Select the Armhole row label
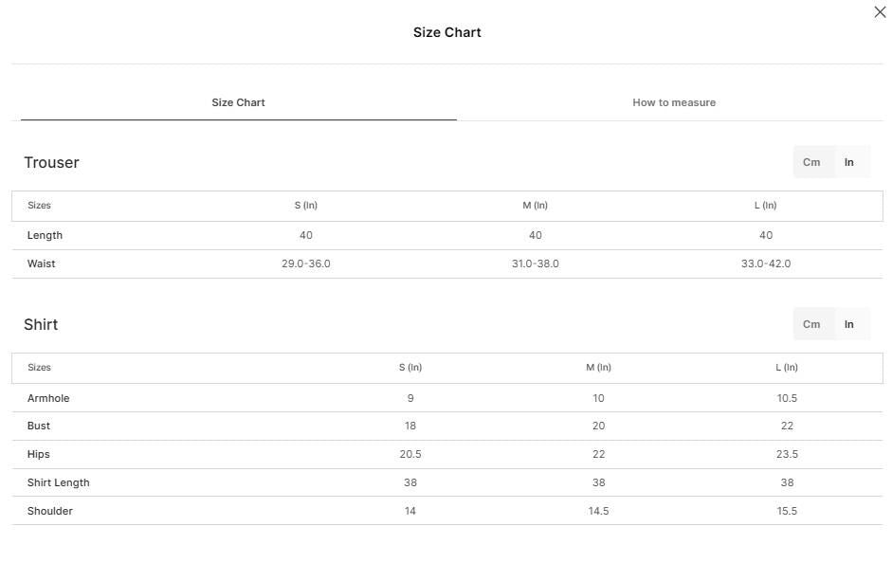The image size is (892, 581). click(x=48, y=398)
